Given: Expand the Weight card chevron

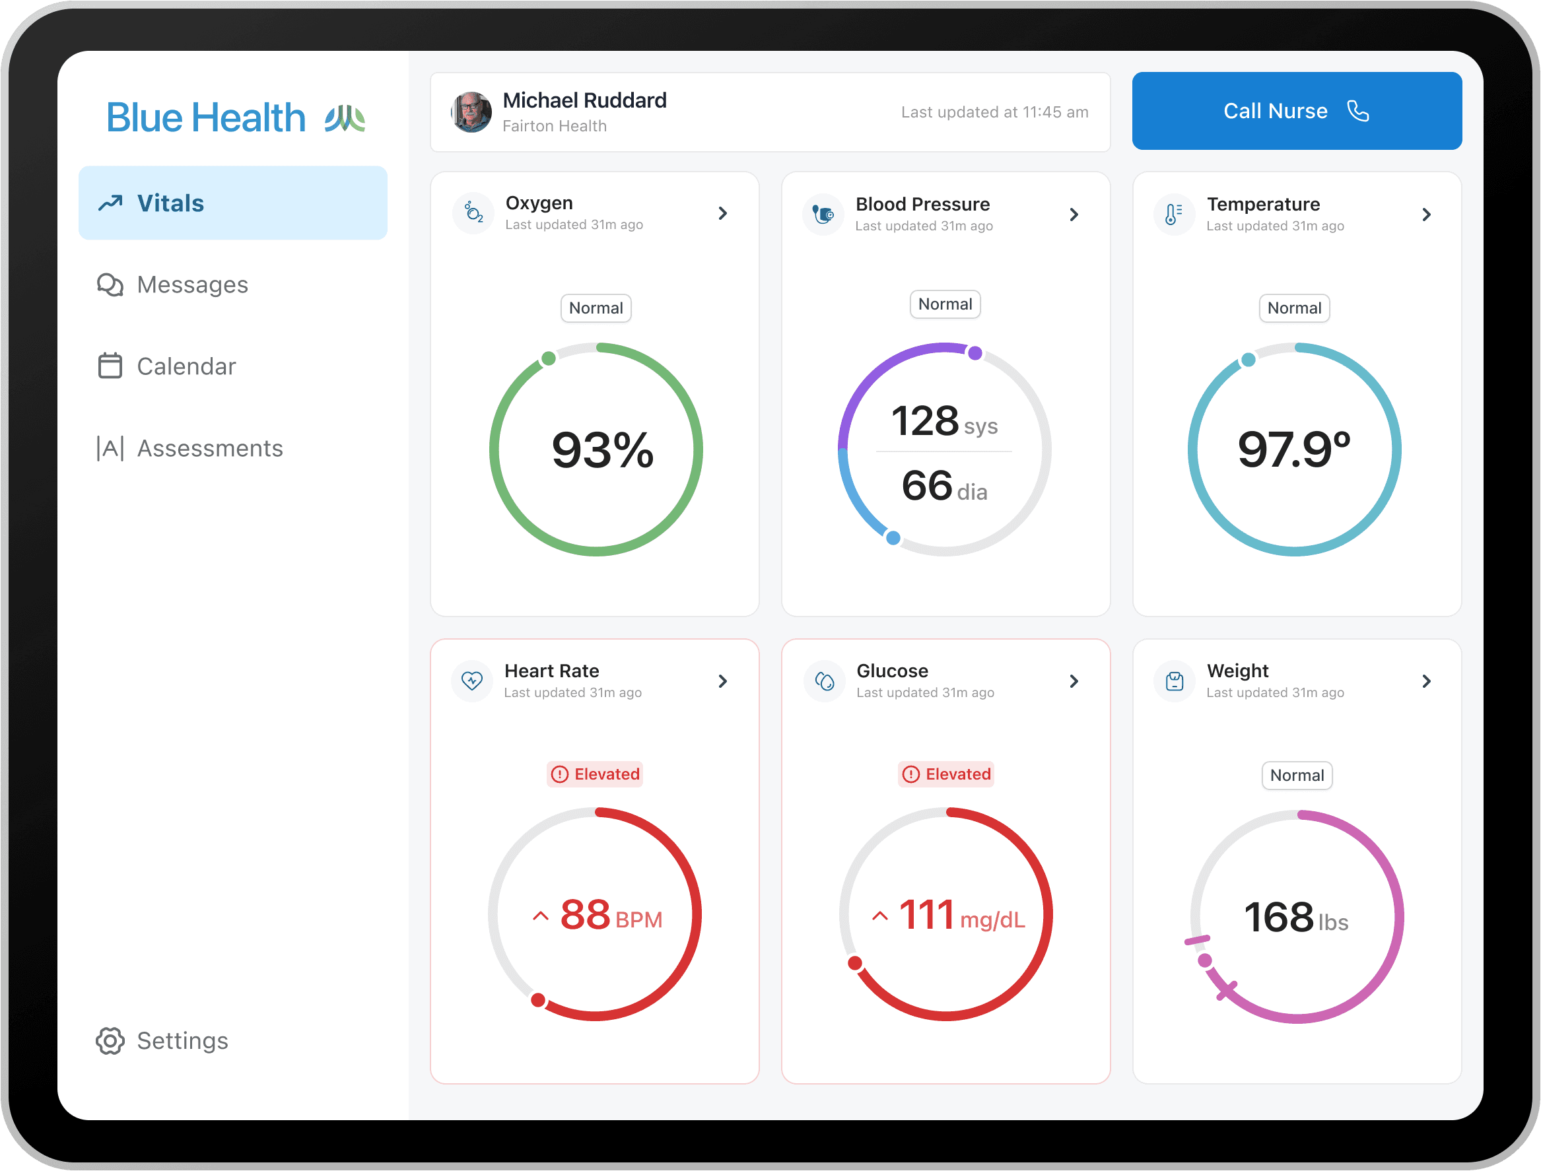Looking at the screenshot, I should pos(1426,681).
